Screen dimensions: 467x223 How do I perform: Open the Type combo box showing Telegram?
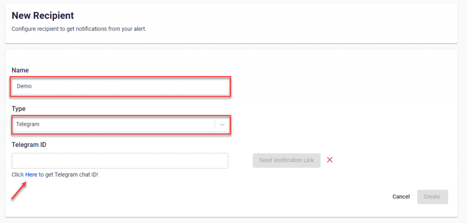point(114,124)
